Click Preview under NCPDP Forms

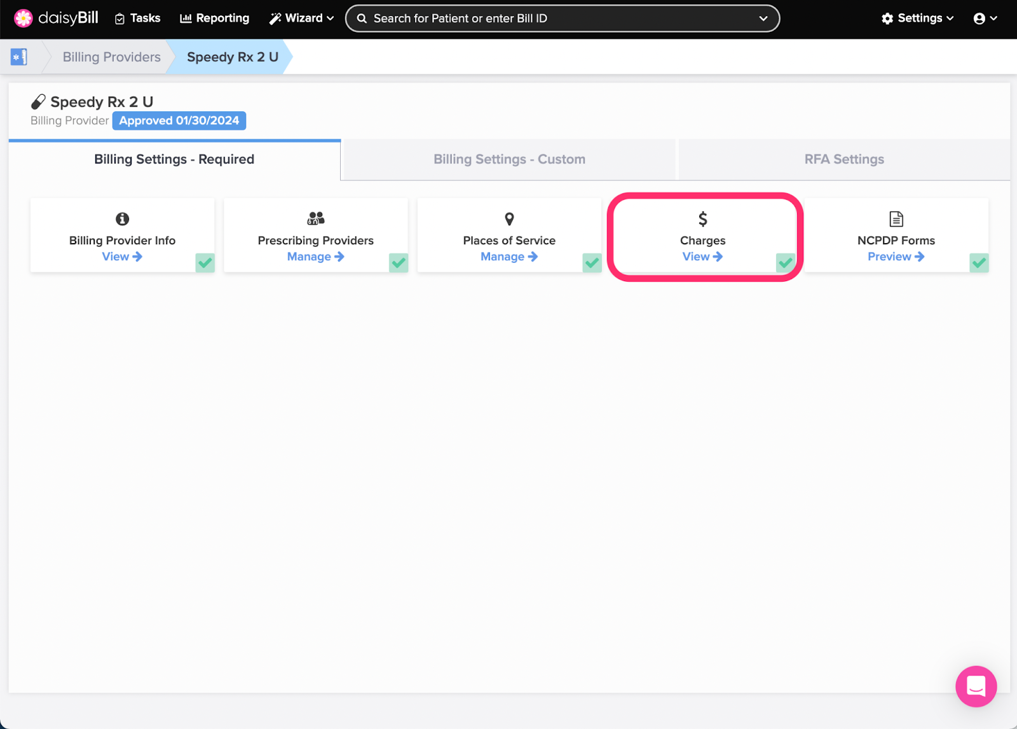[896, 256]
